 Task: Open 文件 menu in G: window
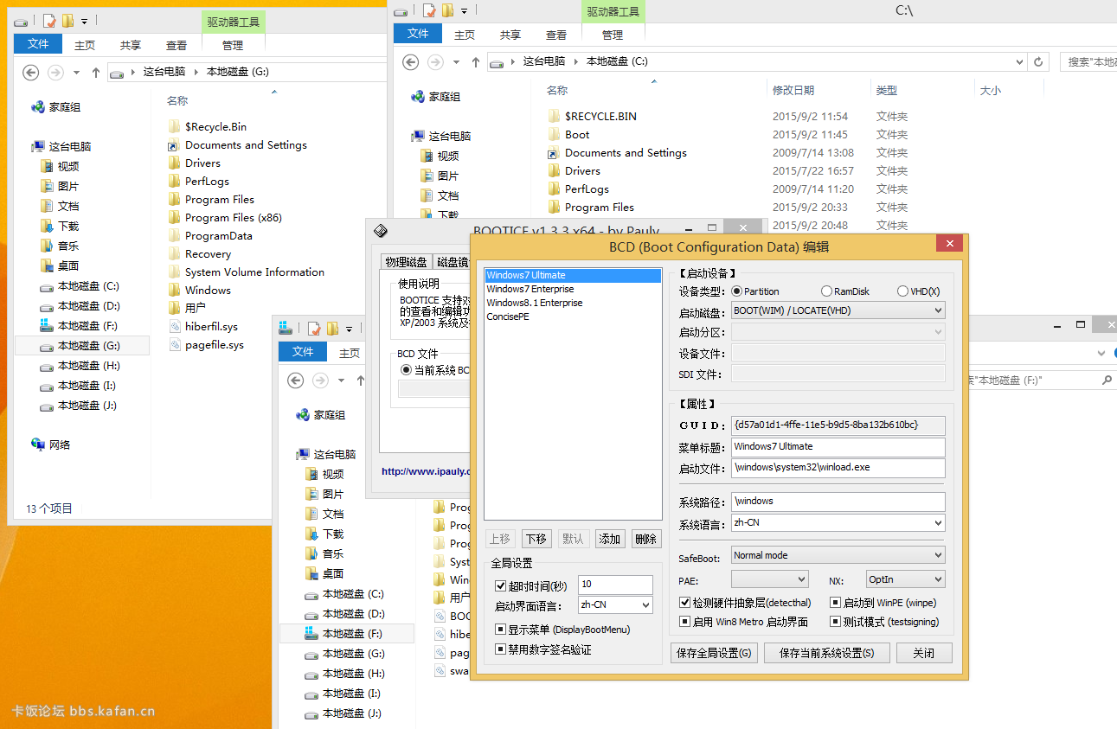38,44
